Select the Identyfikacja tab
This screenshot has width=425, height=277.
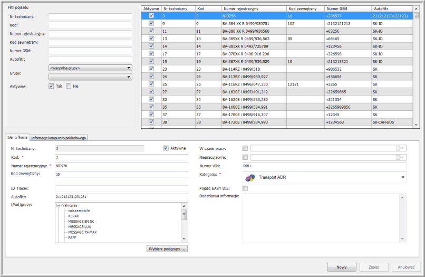17,137
